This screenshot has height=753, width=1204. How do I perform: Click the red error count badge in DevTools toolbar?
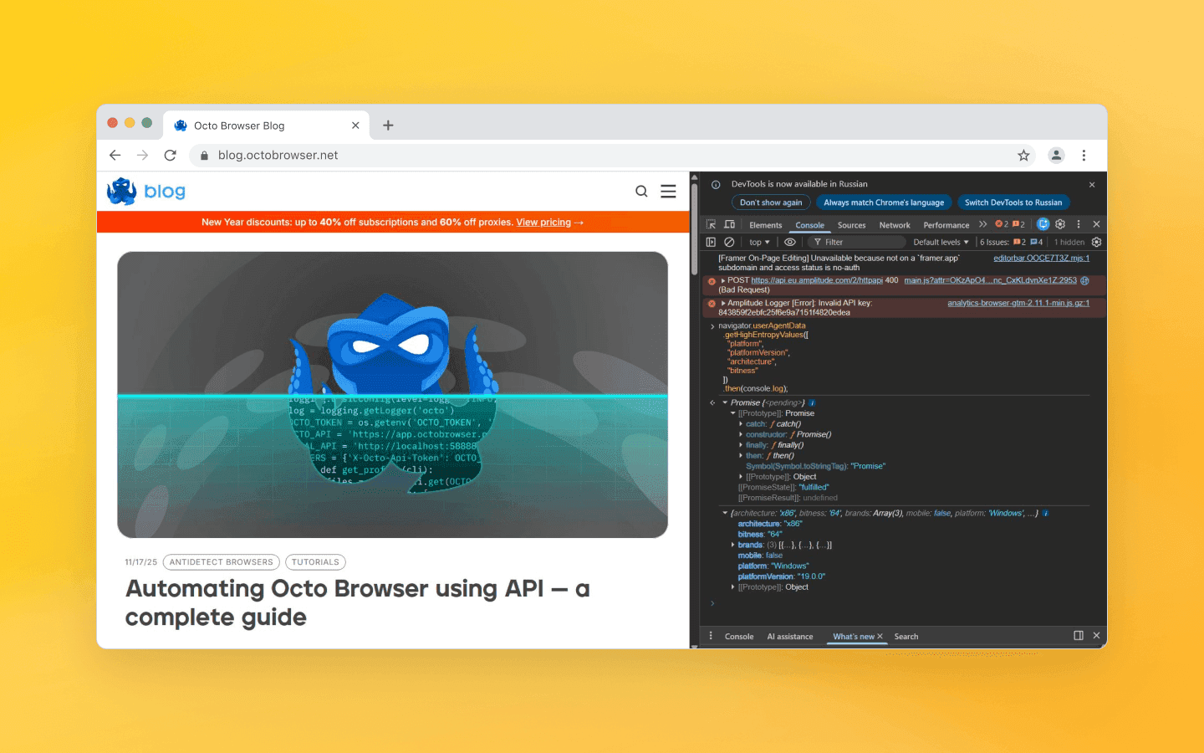click(1001, 224)
